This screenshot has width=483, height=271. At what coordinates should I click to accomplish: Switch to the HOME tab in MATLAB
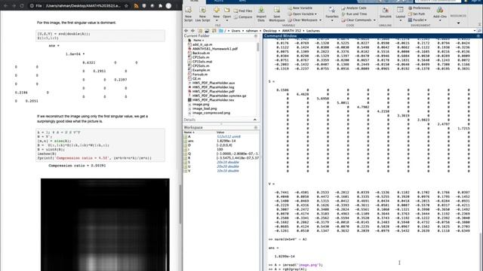tap(194, 1)
